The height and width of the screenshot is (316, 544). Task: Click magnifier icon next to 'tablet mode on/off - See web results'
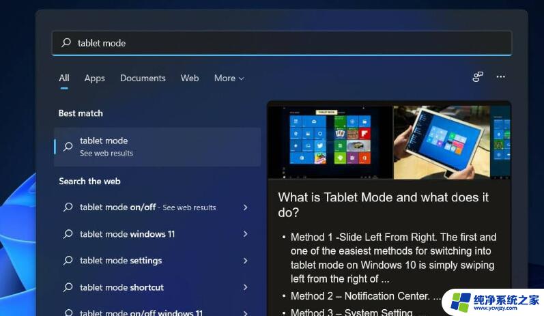(68, 207)
